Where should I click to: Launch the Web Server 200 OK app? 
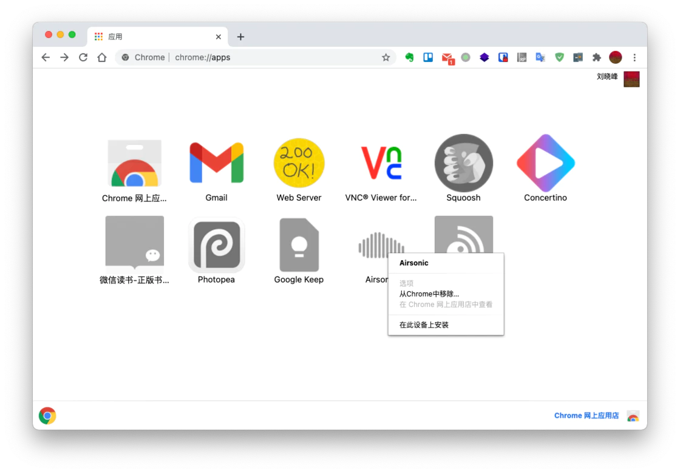[299, 164]
